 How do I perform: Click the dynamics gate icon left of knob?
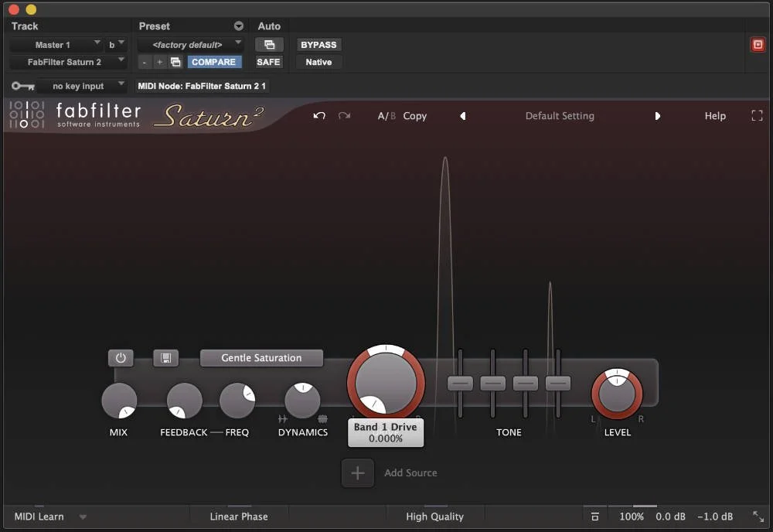click(x=282, y=419)
